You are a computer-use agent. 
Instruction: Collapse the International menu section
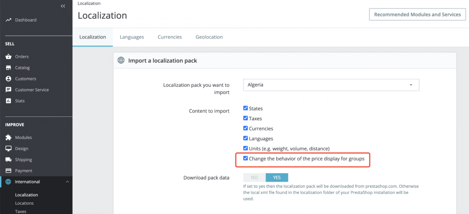67,182
